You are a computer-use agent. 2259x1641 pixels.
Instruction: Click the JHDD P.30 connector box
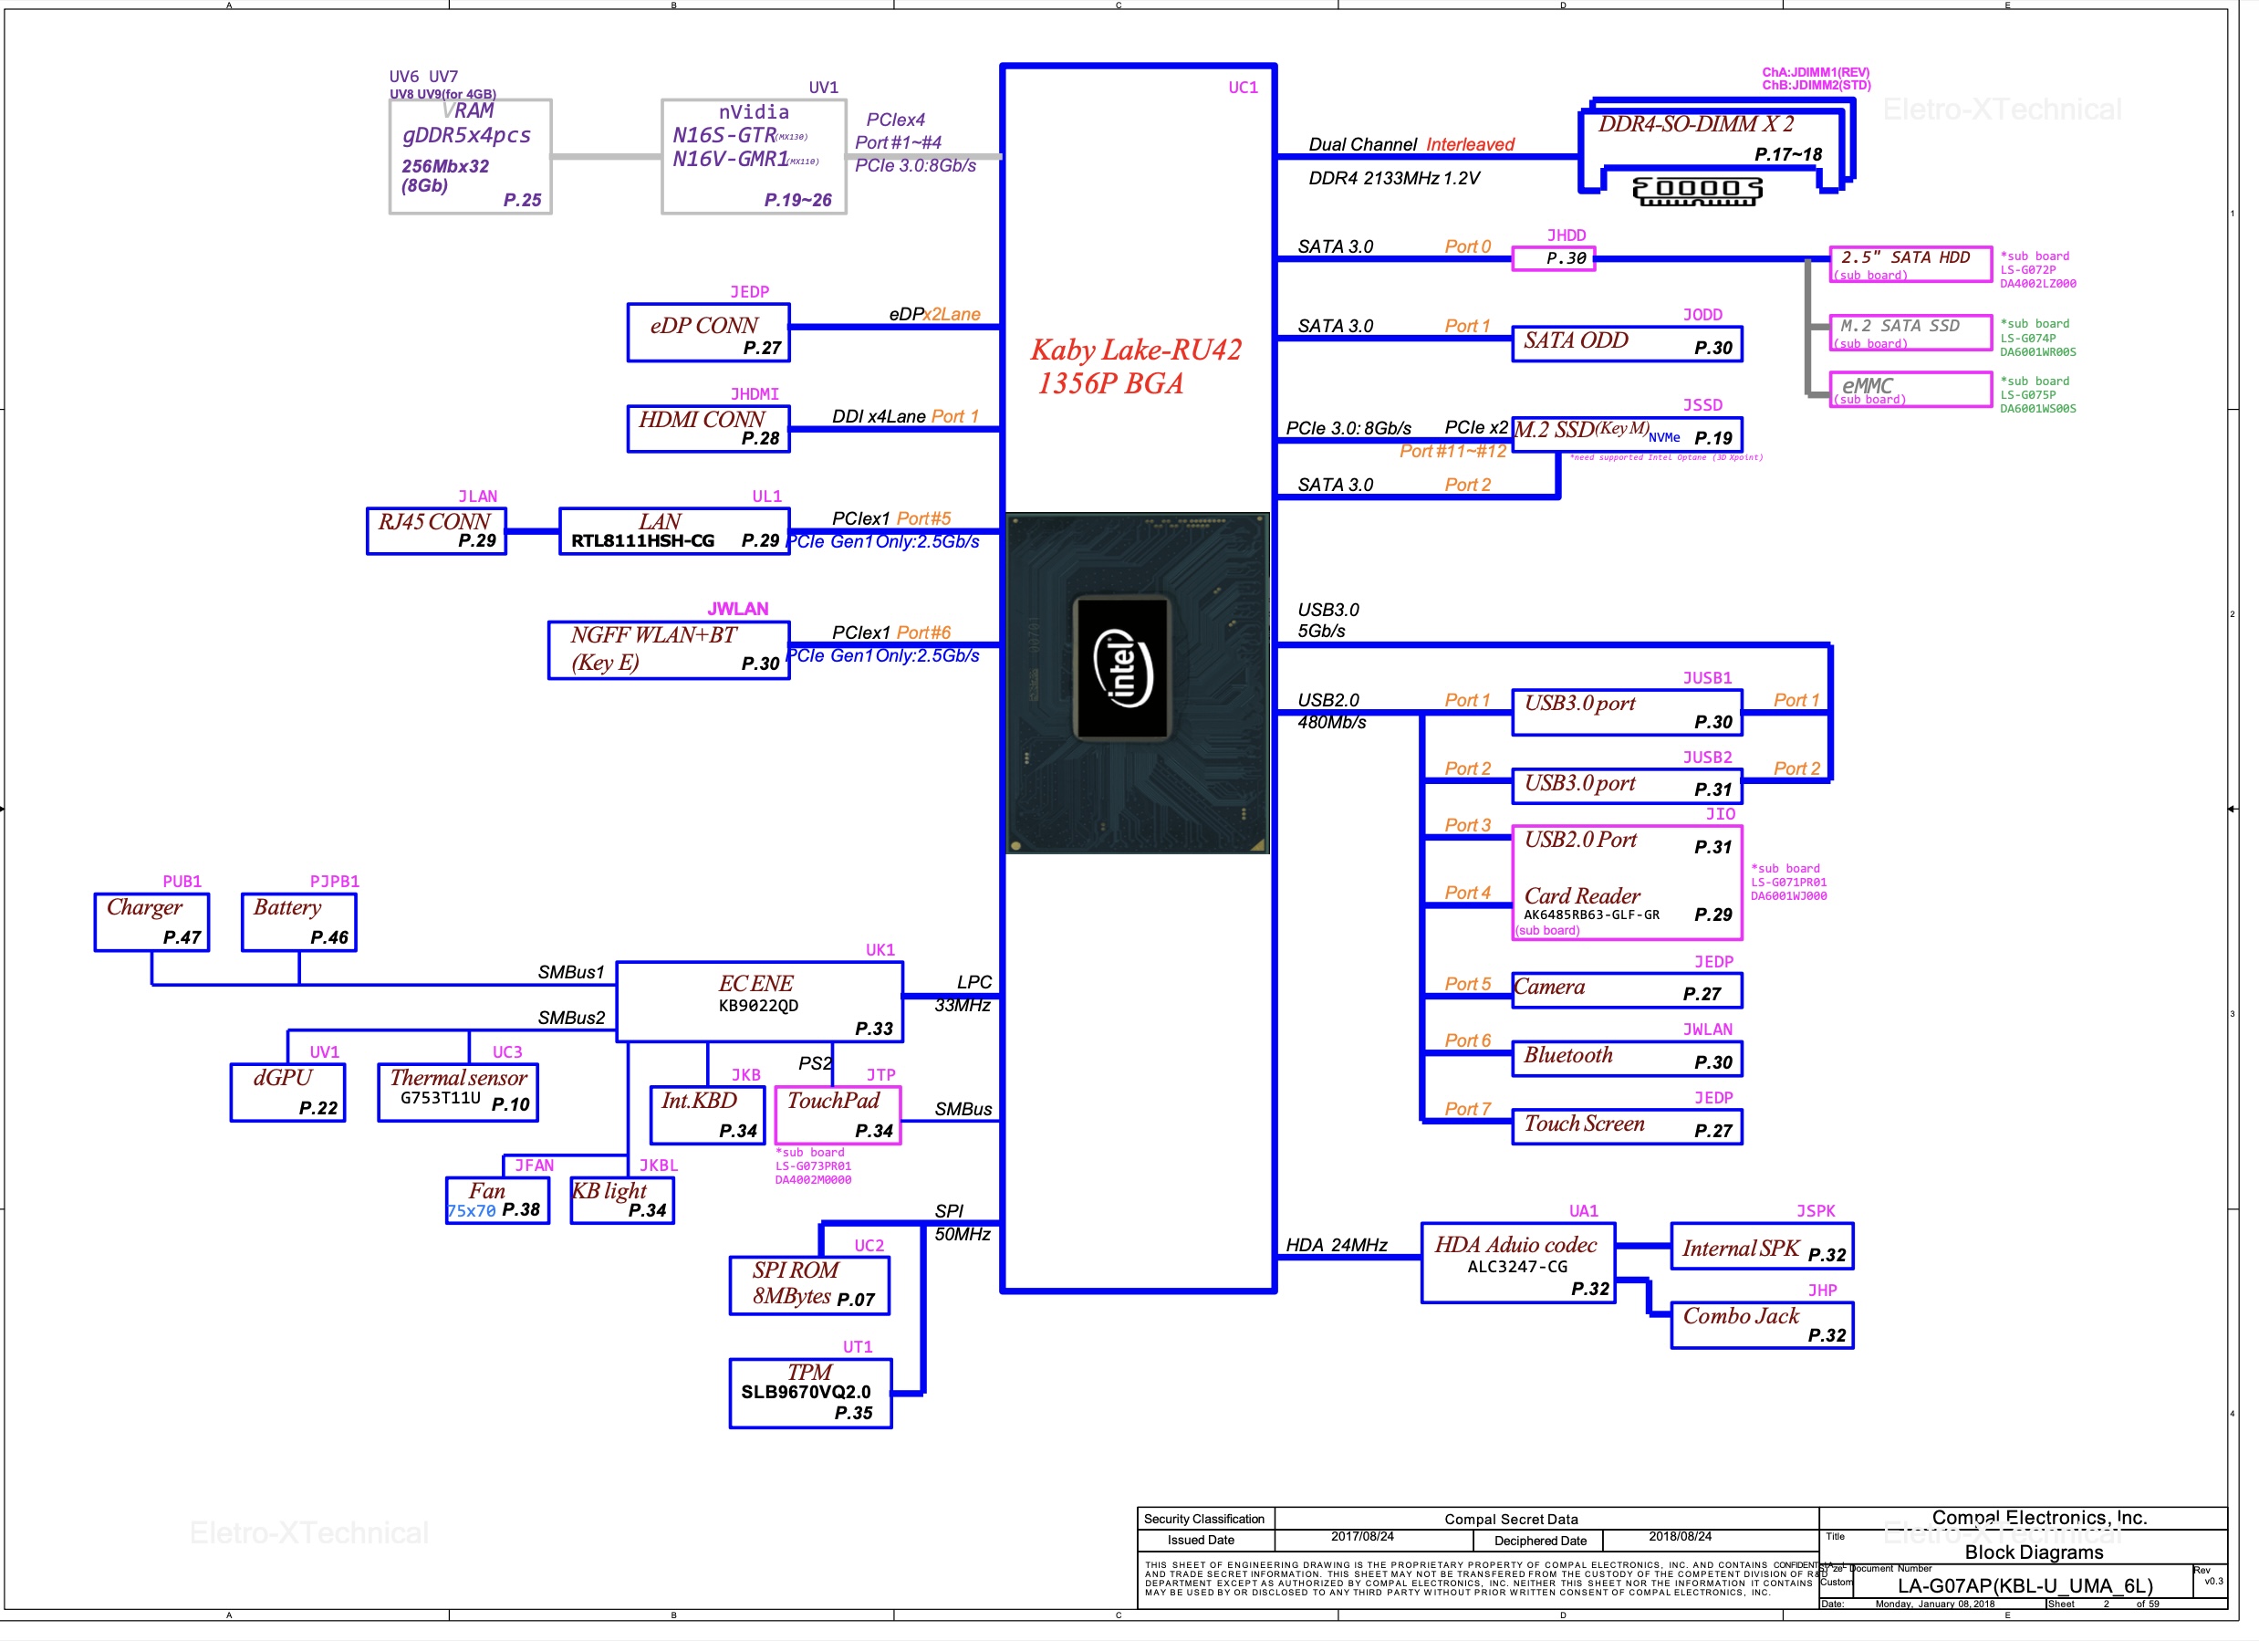coord(1553,258)
